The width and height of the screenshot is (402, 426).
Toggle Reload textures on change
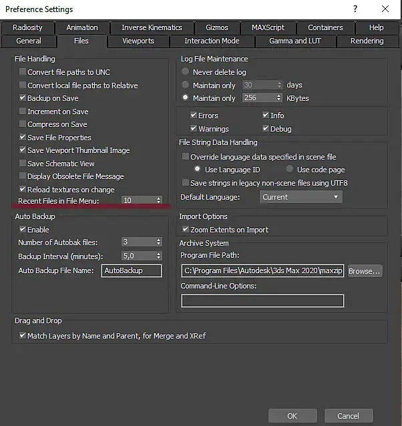[x=23, y=190]
